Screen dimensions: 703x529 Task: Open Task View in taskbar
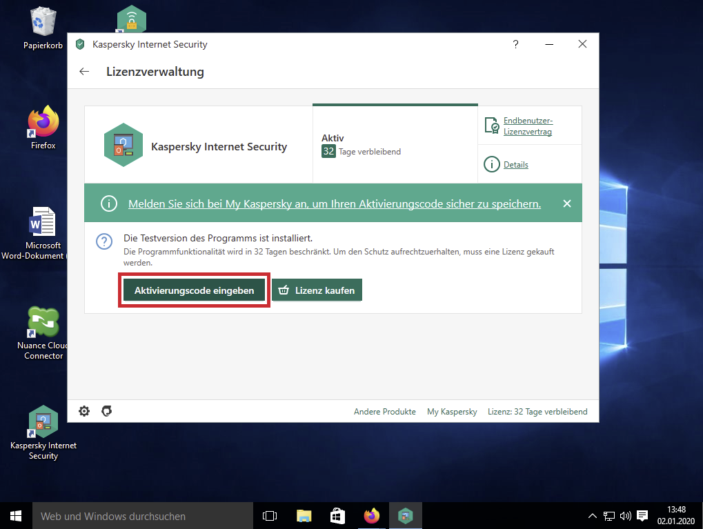(x=270, y=516)
